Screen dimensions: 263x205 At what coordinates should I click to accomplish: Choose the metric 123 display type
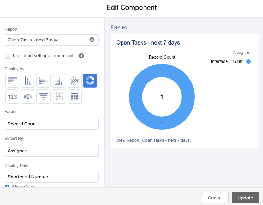(12, 96)
